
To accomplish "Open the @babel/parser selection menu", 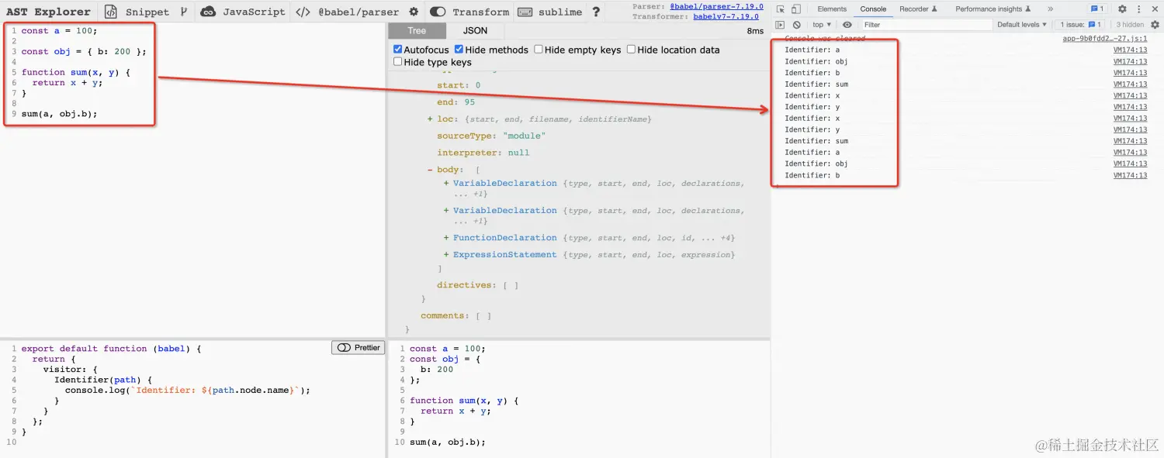I will point(359,12).
